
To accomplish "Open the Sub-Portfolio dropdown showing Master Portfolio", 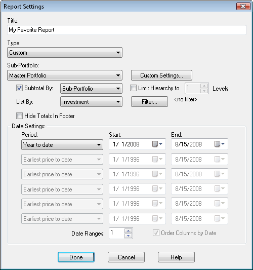I will coord(65,75).
